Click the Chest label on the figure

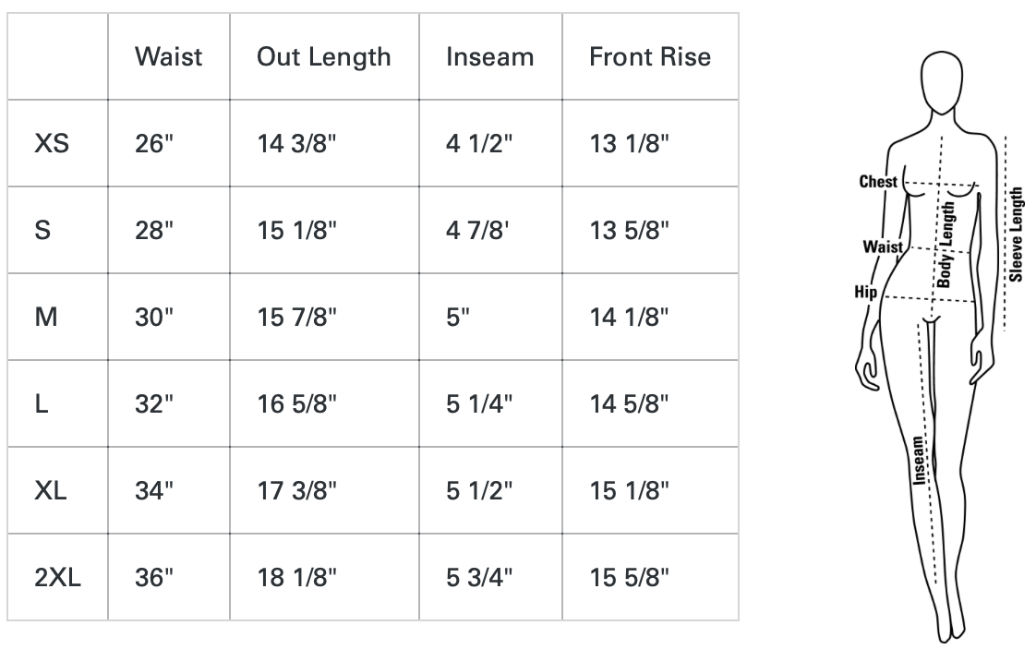click(878, 182)
